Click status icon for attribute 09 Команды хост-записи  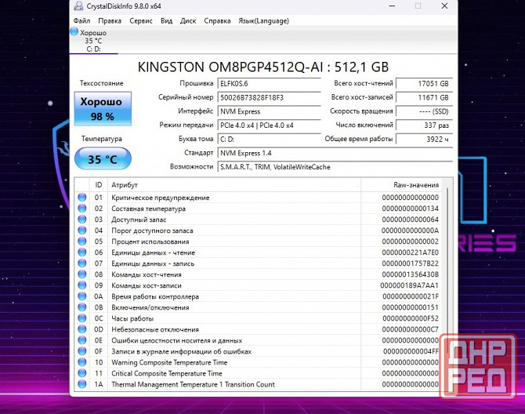82,285
